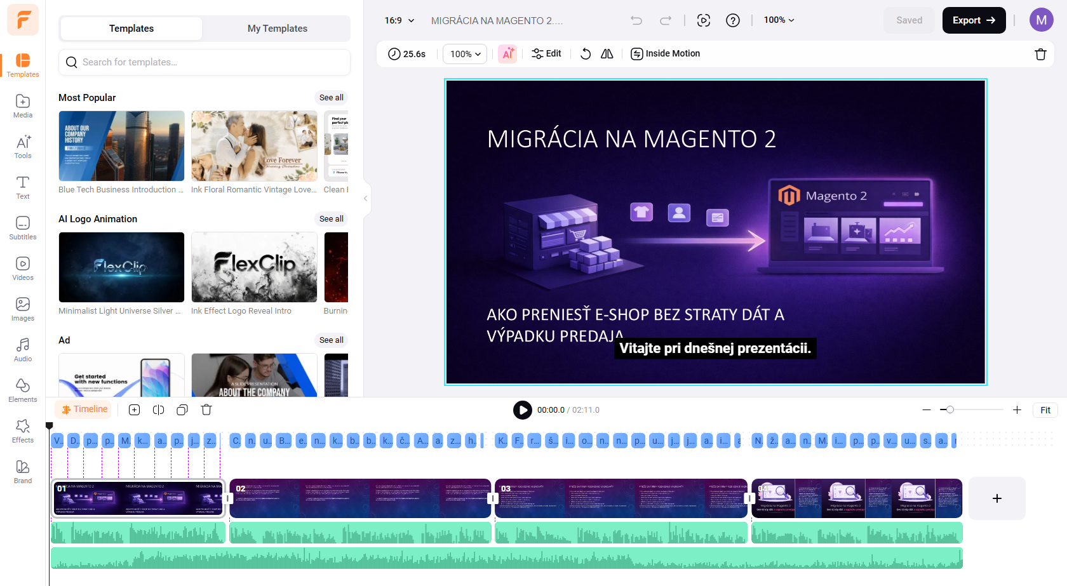Click the Export button
The width and height of the screenshot is (1067, 586).
pyautogui.click(x=974, y=20)
